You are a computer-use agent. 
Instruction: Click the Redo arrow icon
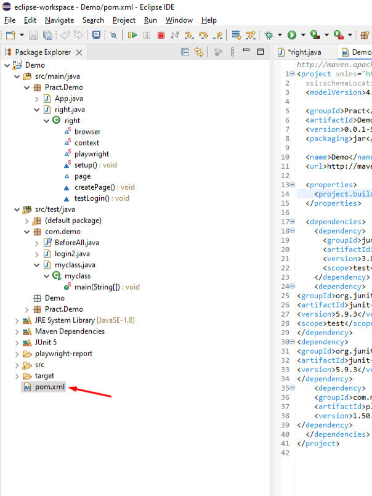pos(78,35)
